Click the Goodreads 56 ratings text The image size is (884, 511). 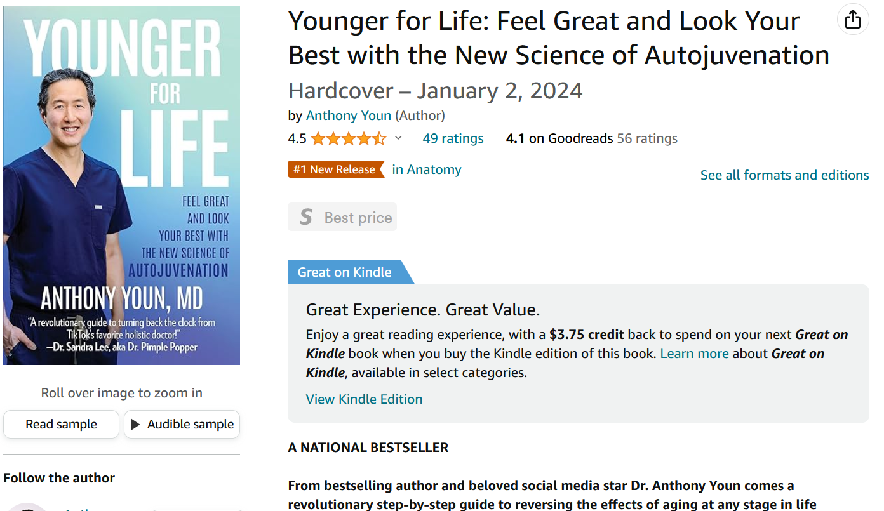(646, 138)
